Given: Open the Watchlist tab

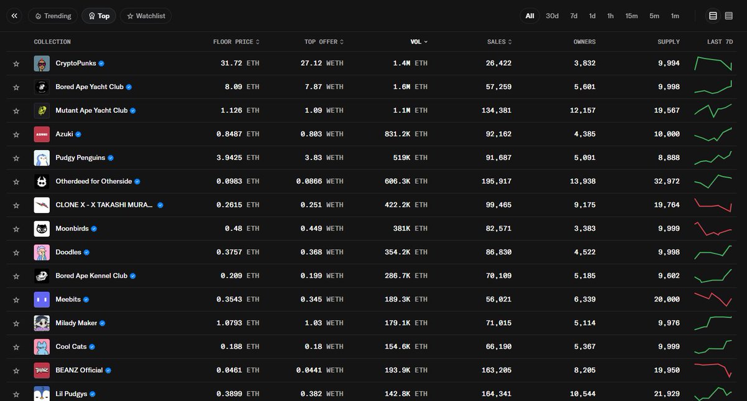Looking at the screenshot, I should pyautogui.click(x=146, y=16).
